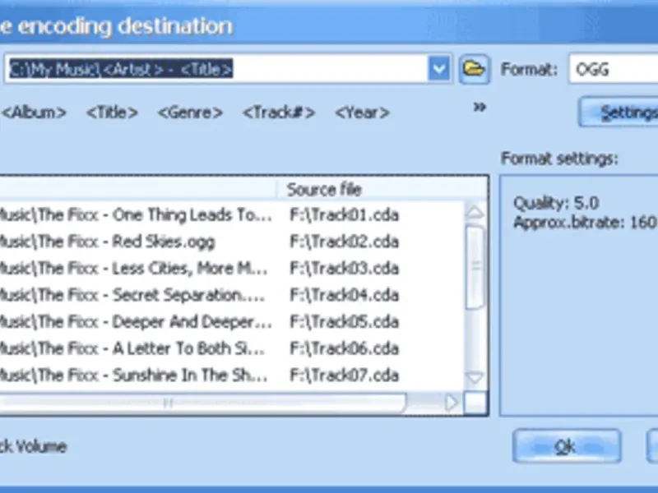Click the Quality: 5.0 text
This screenshot has height=493, width=658.
[x=556, y=203]
